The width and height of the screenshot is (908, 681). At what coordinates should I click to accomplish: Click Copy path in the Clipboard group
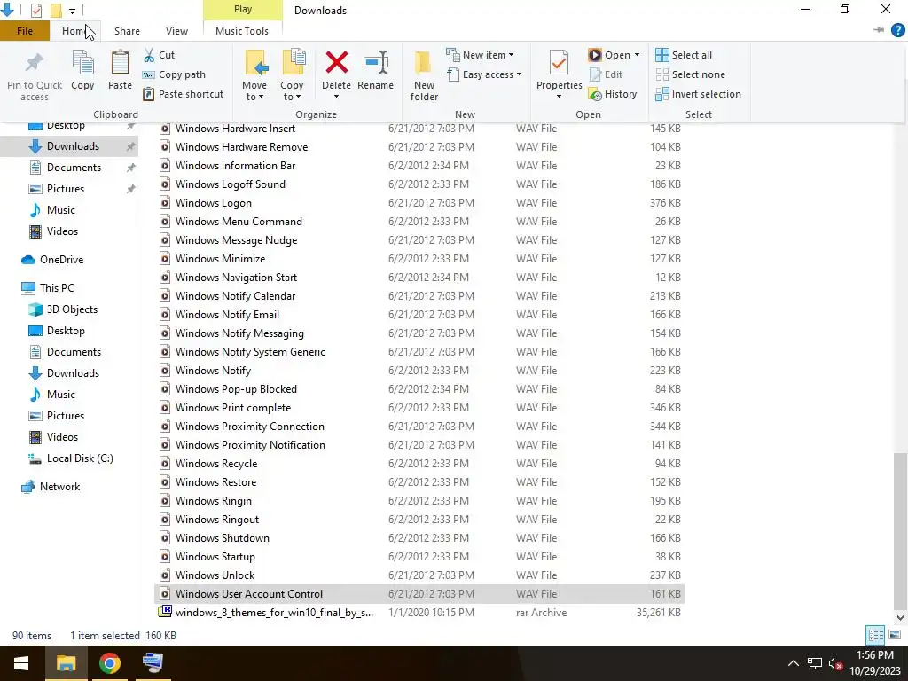coord(175,74)
